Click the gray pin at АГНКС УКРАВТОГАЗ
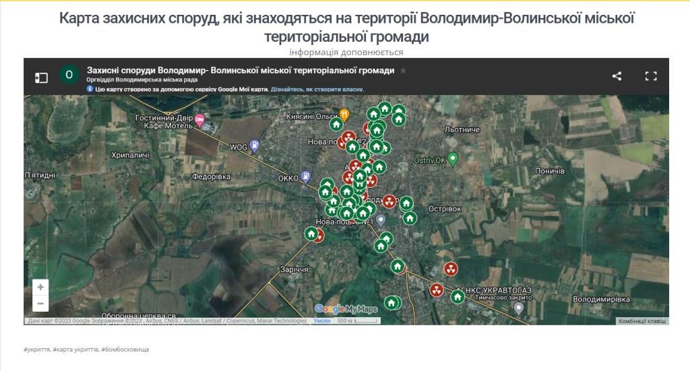Image resolution: width=690 pixels, height=371 pixels. (x=518, y=308)
